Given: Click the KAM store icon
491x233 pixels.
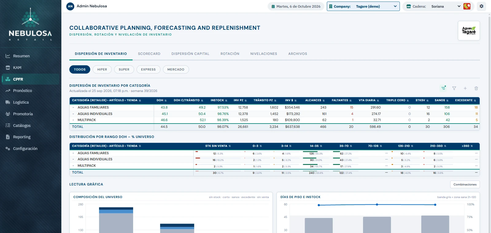Looking at the screenshot, I should tap(8, 68).
